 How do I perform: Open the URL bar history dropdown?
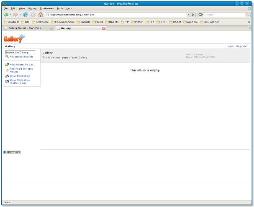point(188,15)
